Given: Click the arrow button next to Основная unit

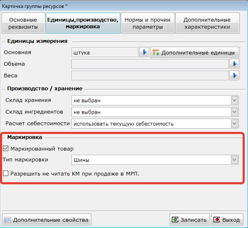Looking at the screenshot, I should pyautogui.click(x=144, y=52).
